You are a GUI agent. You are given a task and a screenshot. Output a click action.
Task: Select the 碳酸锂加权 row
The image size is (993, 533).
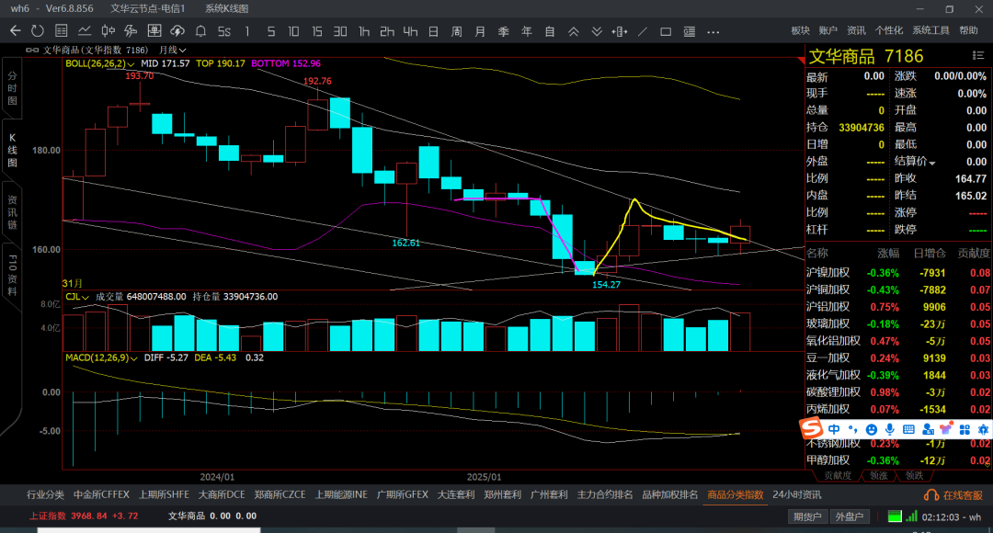[x=898, y=392]
